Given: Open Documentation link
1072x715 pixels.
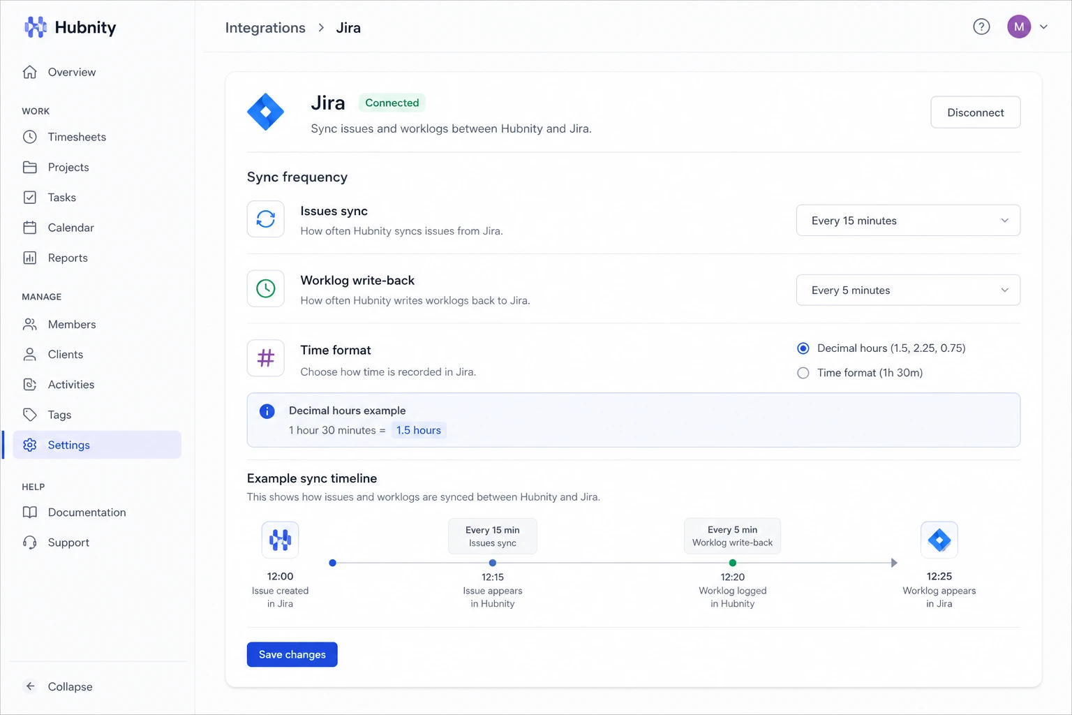Looking at the screenshot, I should (x=97, y=512).
